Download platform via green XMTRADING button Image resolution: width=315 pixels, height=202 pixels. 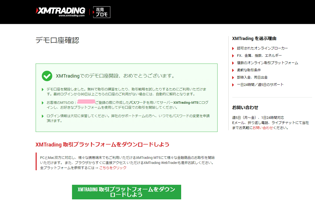[127, 192]
